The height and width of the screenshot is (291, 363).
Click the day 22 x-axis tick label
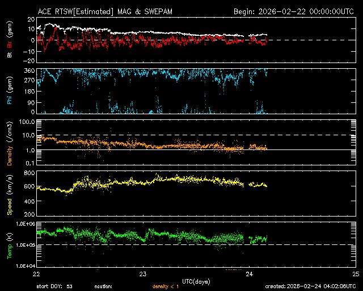pos(35,274)
